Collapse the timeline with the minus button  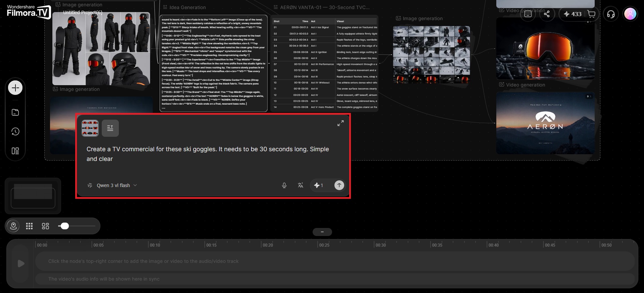pos(322,232)
